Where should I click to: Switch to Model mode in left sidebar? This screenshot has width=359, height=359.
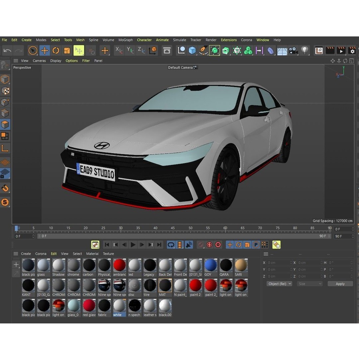5,79
